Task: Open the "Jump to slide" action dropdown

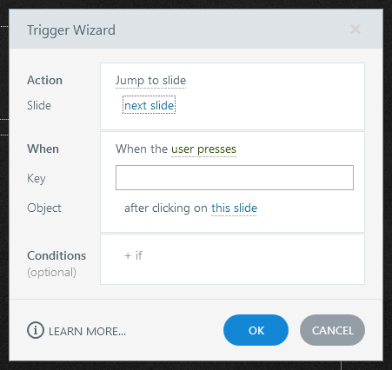Action: (x=150, y=81)
